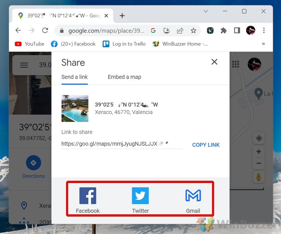The image size is (281, 234).
Task: Expand the hidden bookmarks chevron
Action: tap(263, 44)
